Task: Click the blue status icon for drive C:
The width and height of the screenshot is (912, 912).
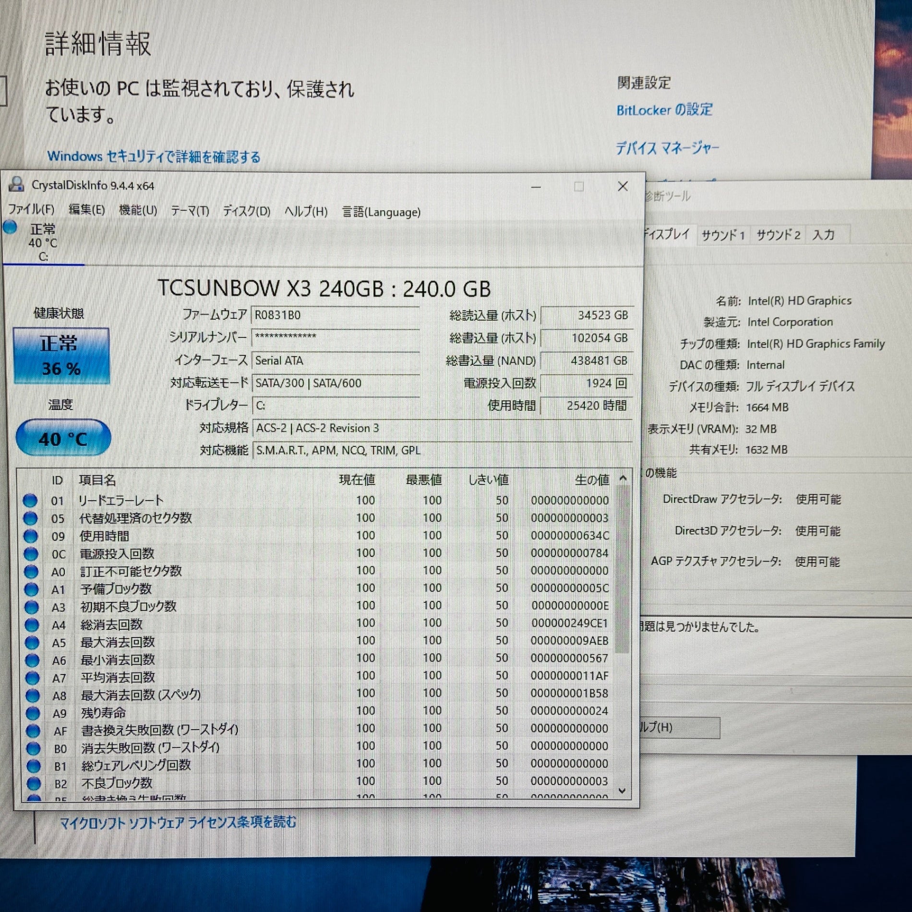Action: point(10,227)
